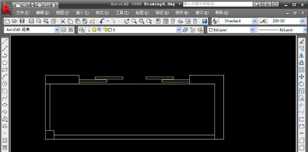Open Layer Properties Manager icon
Viewport: 308px width, 152px height.
tap(82, 30)
